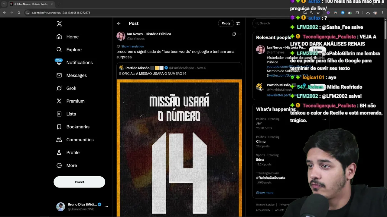Open the Premium page
Viewport: 387px width, 217px height.
70,101
